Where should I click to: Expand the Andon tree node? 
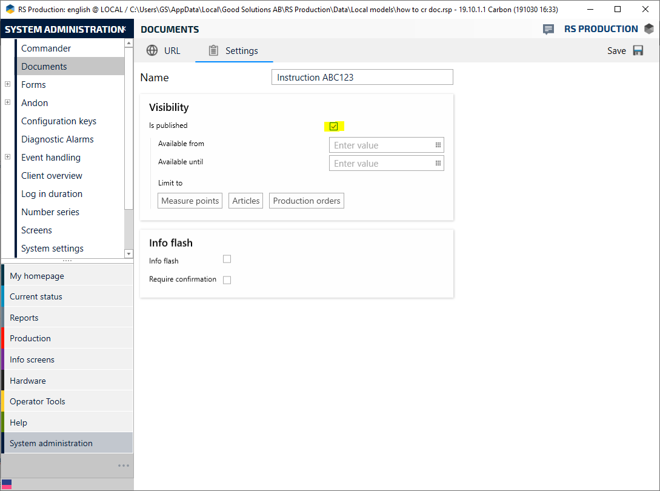8,102
